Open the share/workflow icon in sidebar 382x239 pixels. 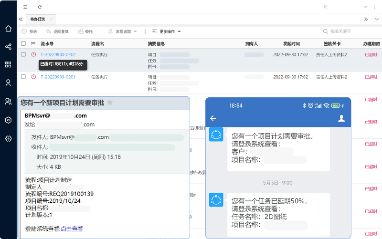(x=8, y=47)
